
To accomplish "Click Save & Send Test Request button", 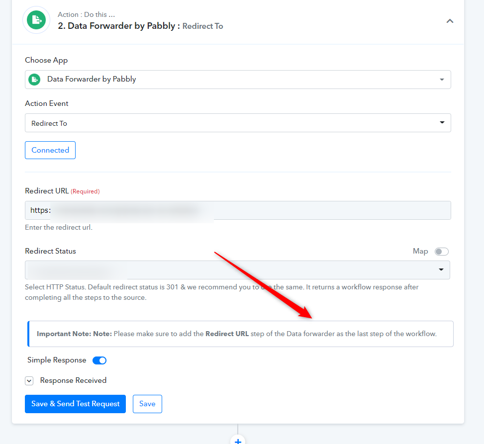I will [x=75, y=404].
